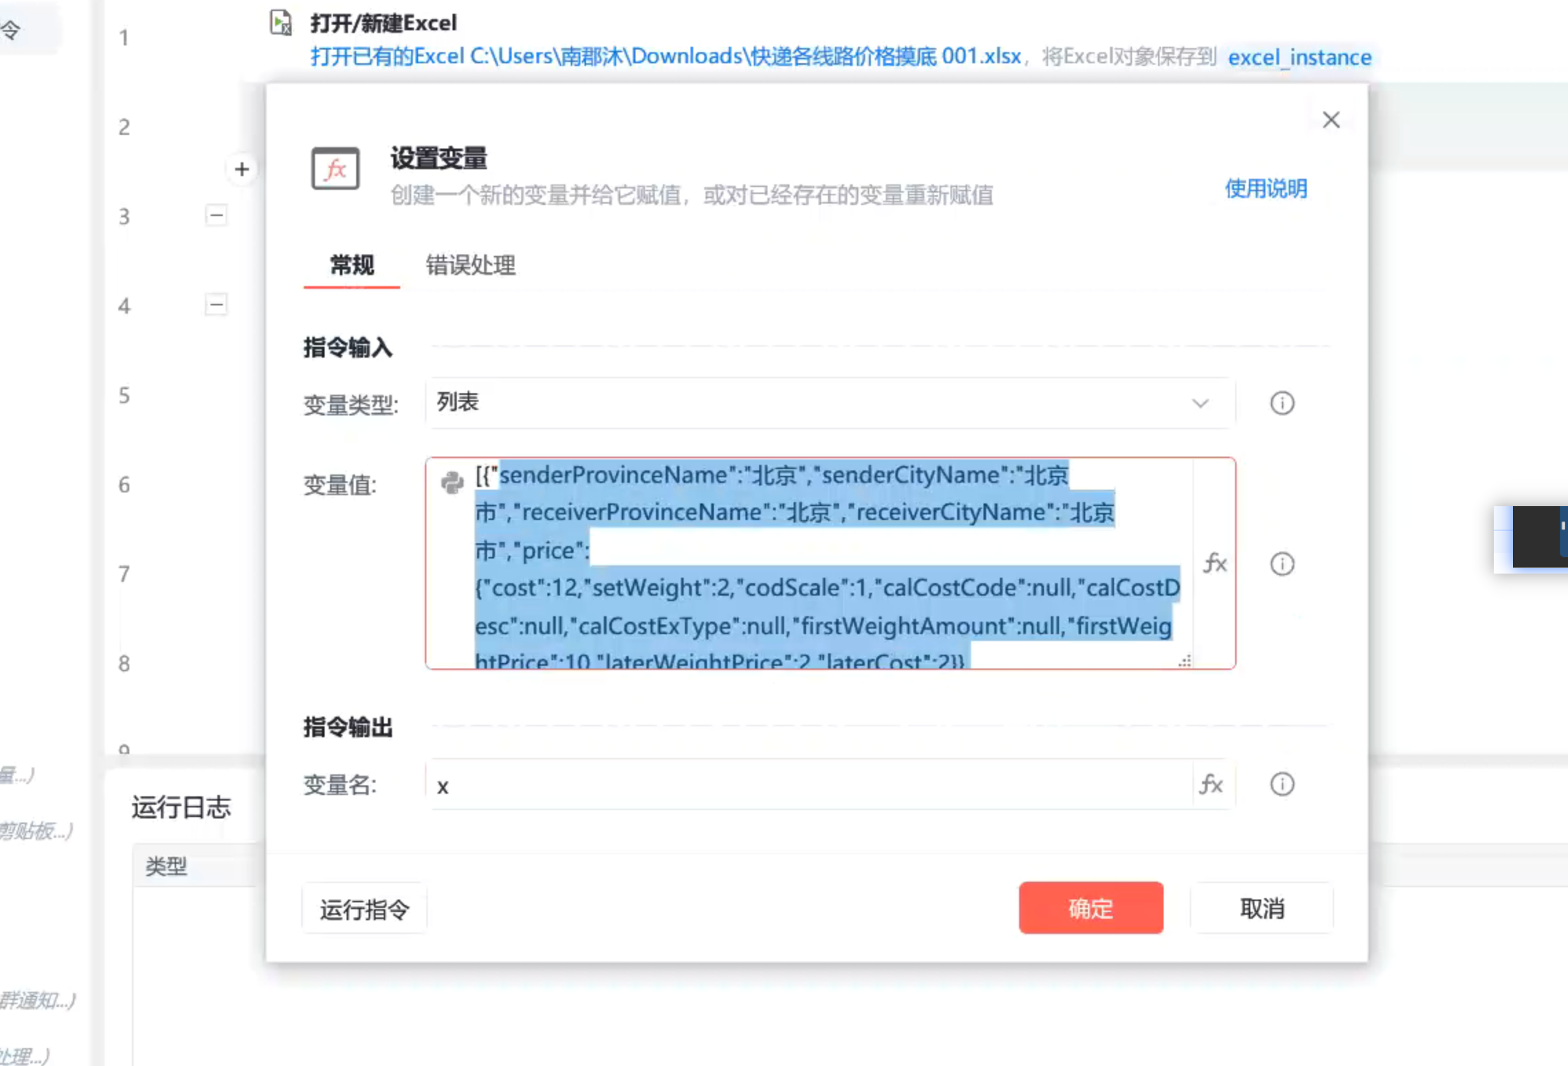Viewport: 1568px width, 1066px height.
Task: Open the 使用说明 help link
Action: pyautogui.click(x=1265, y=188)
